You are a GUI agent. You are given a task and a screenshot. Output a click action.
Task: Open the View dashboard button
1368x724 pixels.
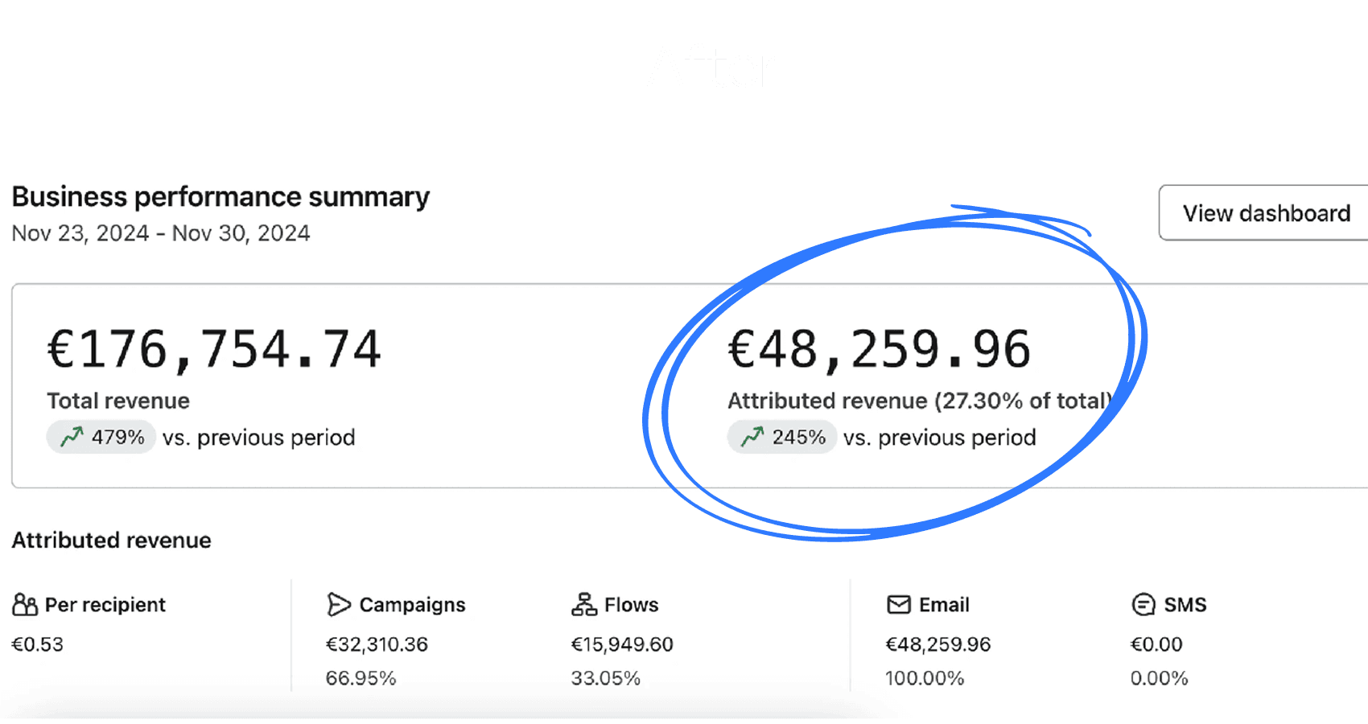click(1265, 213)
